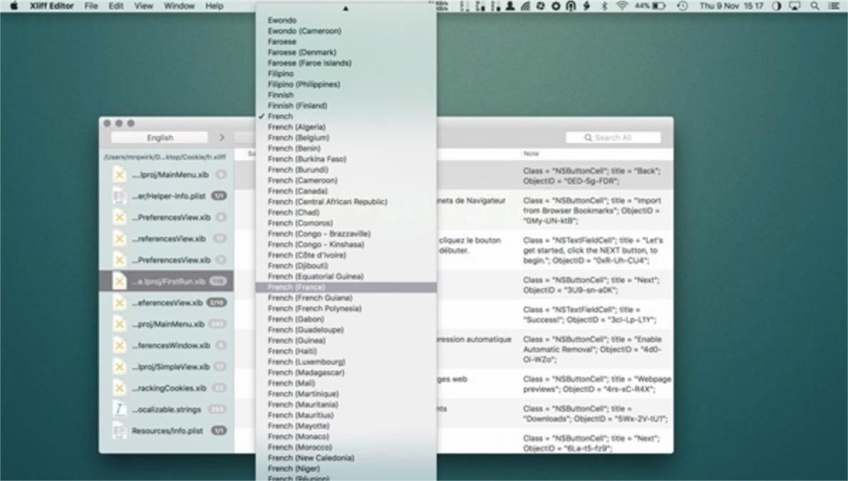Open the Edit menu
Viewport: 848px width, 481px height.
[115, 6]
